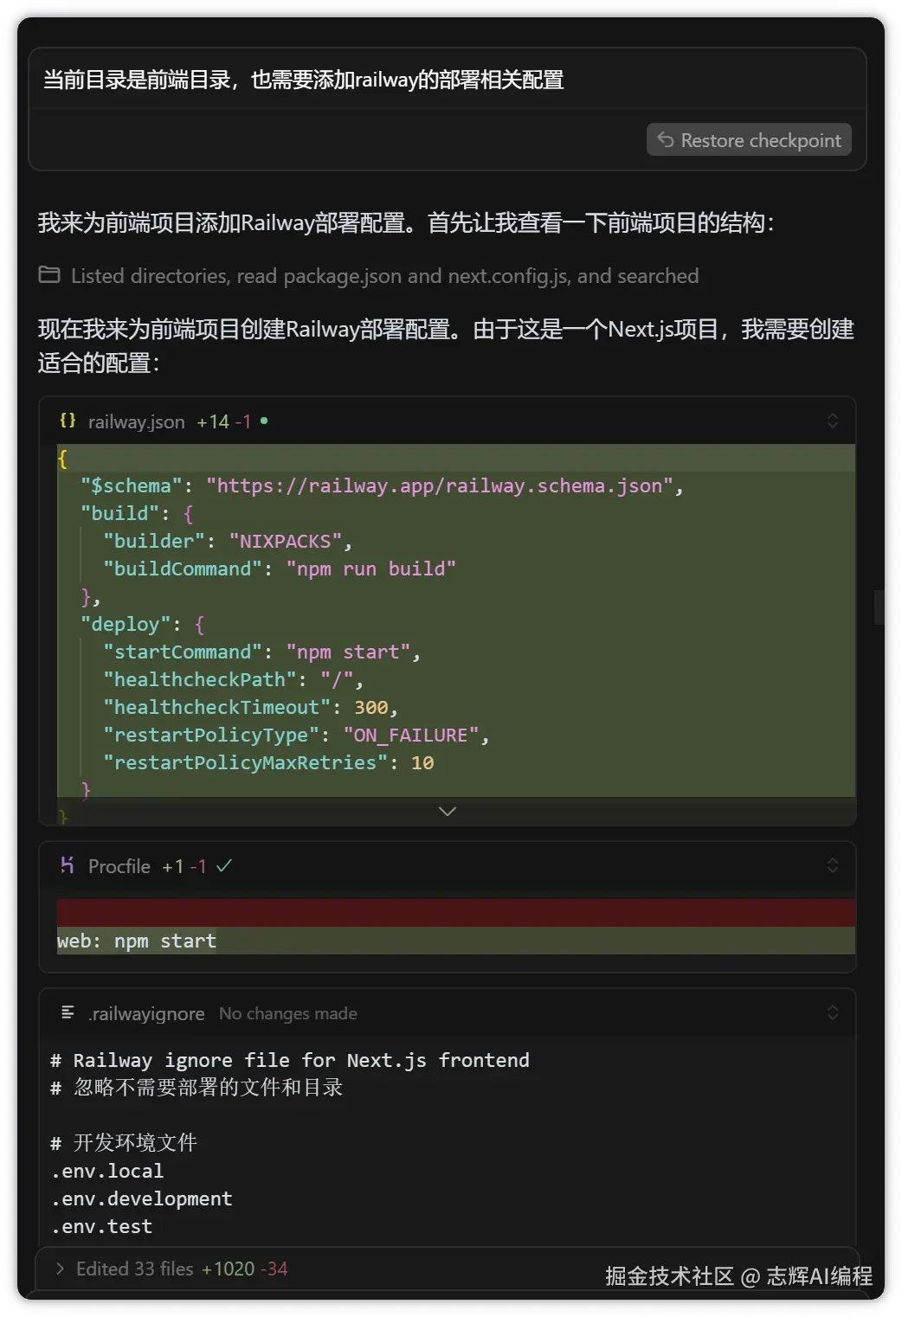Click the user message text box
This screenshot has height=1317, width=902.
coord(447,80)
